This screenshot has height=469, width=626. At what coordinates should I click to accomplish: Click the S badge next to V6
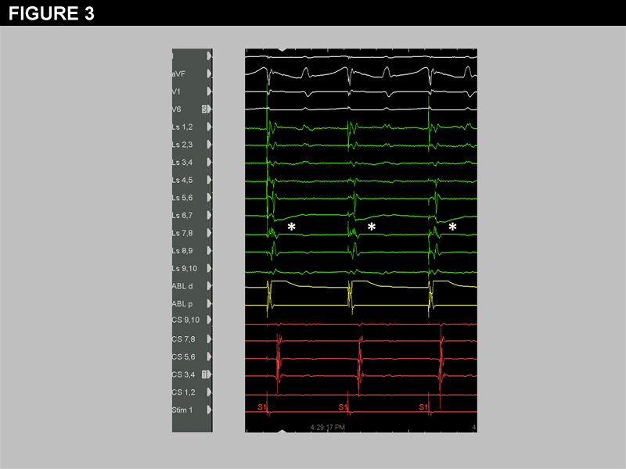(205, 109)
